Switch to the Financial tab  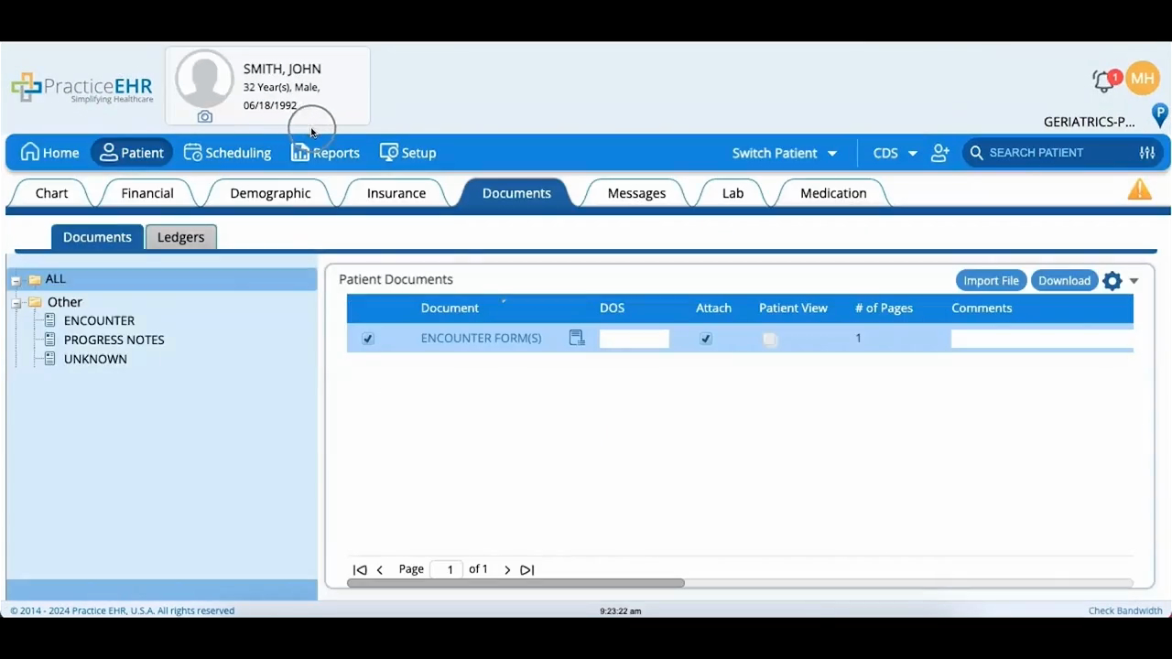coord(147,193)
